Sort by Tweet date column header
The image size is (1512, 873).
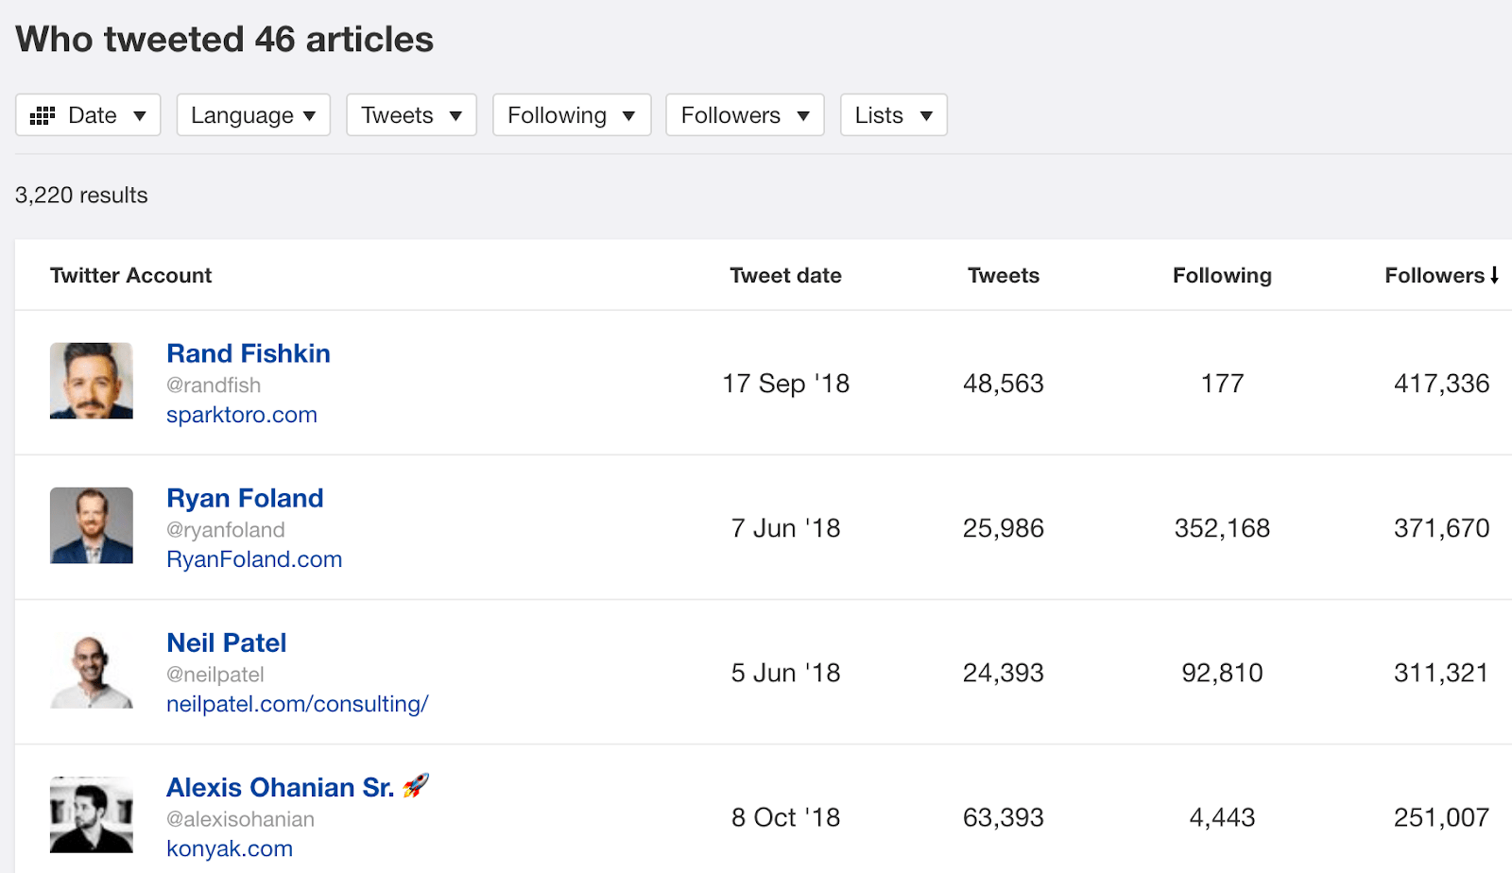(x=785, y=275)
